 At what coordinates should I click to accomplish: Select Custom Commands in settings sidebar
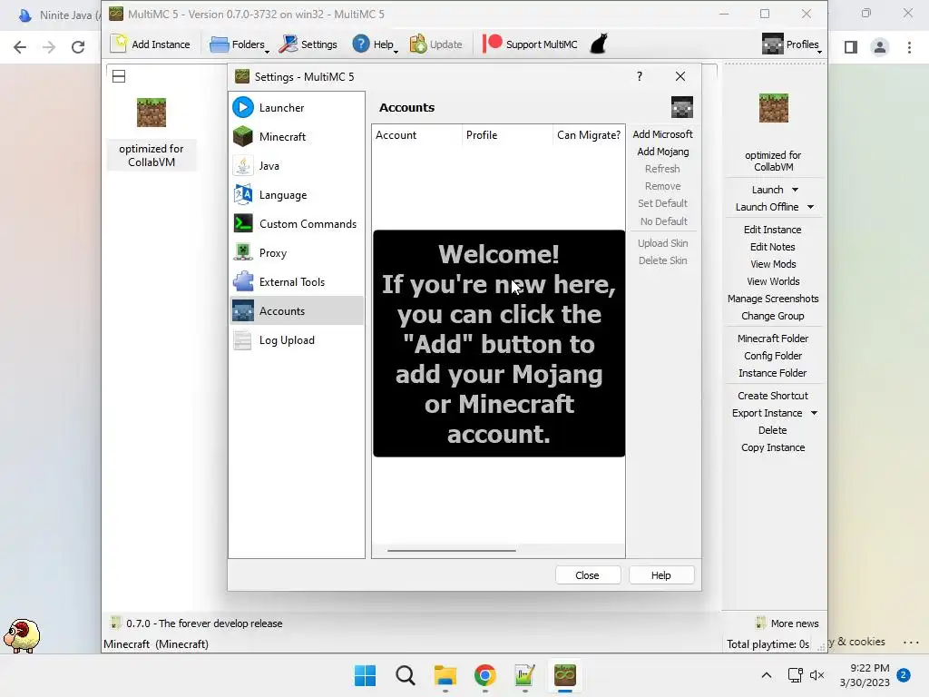297,224
